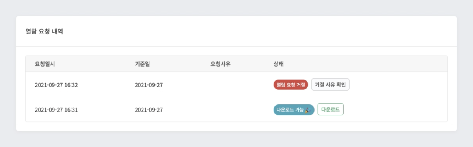473x147 pixels.
Task: Select the 2021-09-27 16:31 request timestamp
Action: 56,110
